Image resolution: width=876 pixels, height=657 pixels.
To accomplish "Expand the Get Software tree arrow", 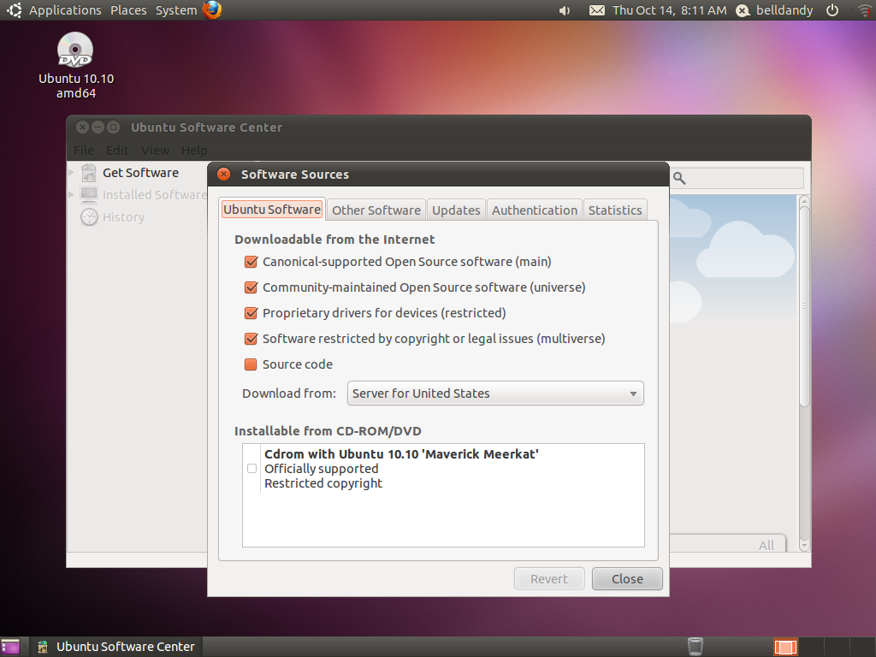I will (72, 172).
